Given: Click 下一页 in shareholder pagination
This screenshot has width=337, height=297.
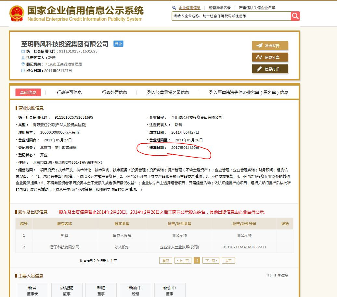Looking at the screenshot, I should point(211,261).
